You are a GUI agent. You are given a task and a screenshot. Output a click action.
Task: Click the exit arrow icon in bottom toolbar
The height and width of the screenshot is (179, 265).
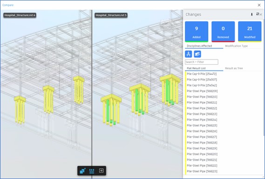tap(101, 171)
